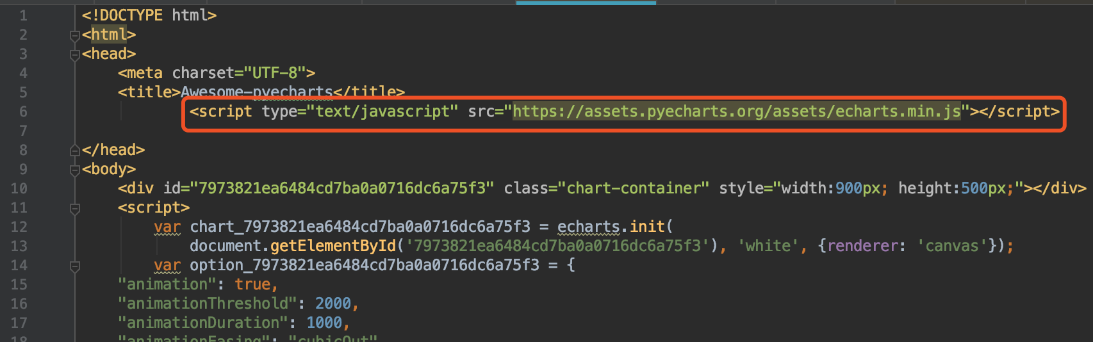Open the echarts.min.js URL in script src
Screen dimensions: 1093x342
pyautogui.click(x=737, y=111)
